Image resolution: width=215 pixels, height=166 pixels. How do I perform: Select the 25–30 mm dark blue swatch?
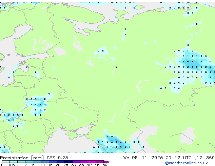click(69, 162)
